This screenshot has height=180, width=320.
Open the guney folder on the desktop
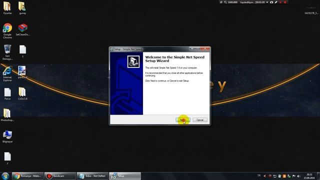click(x=22, y=8)
